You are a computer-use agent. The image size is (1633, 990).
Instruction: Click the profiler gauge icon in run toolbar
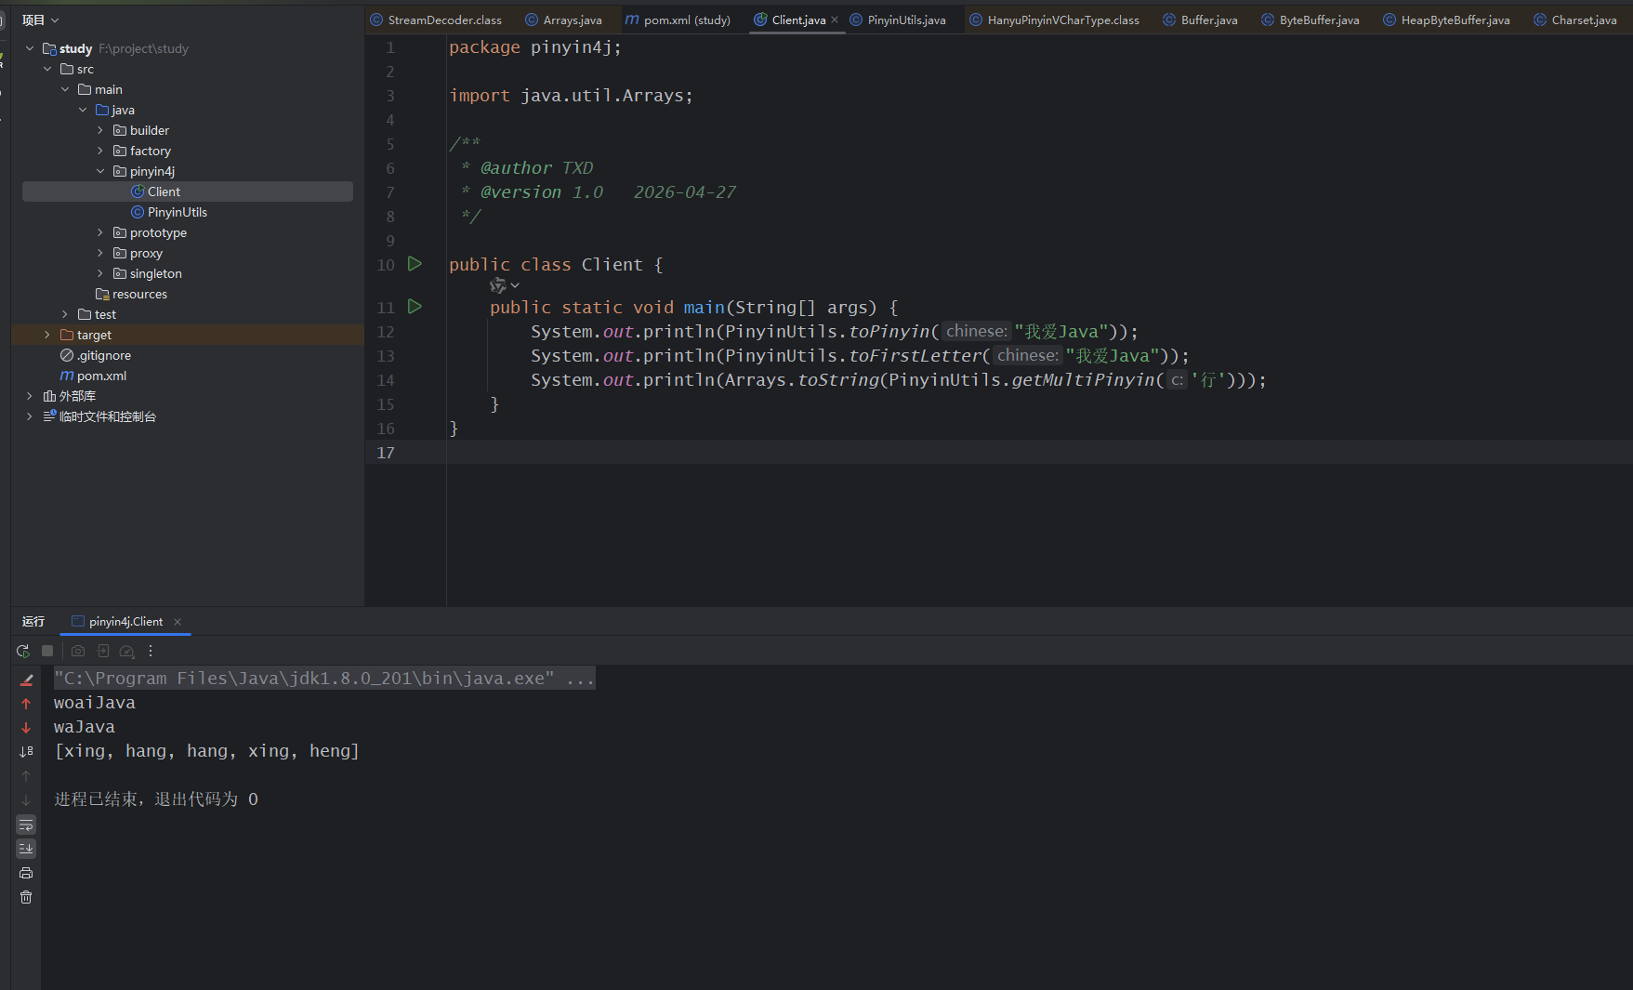pyautogui.click(x=127, y=652)
